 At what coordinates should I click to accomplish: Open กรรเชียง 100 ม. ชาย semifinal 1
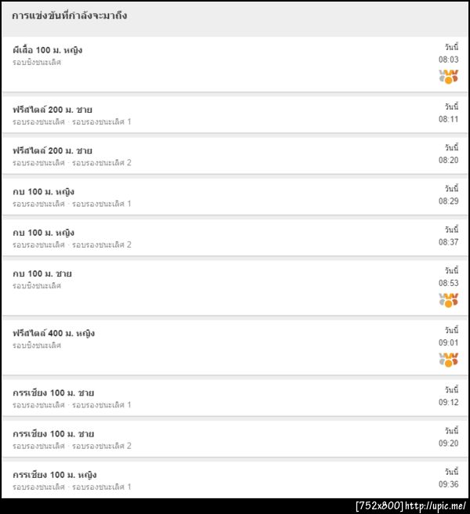(x=53, y=393)
